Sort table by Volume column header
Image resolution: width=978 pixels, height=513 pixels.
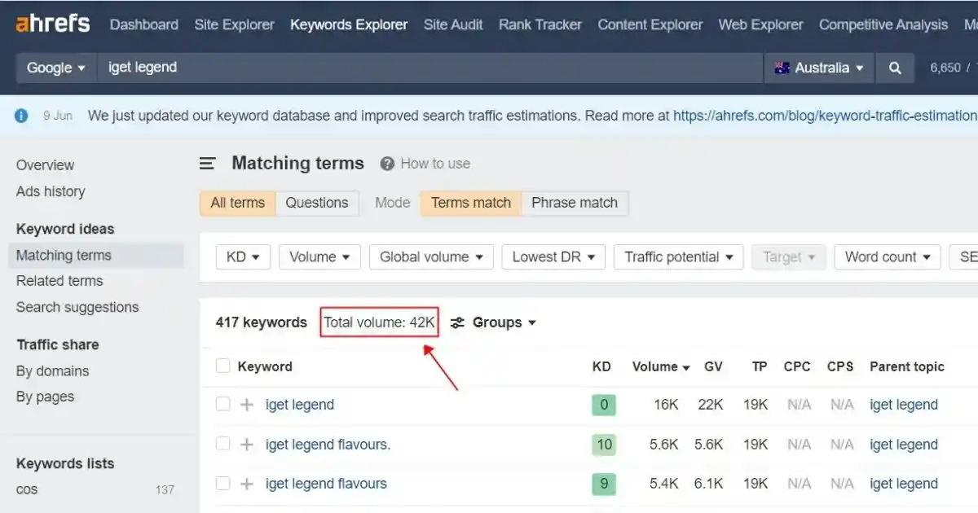click(661, 366)
